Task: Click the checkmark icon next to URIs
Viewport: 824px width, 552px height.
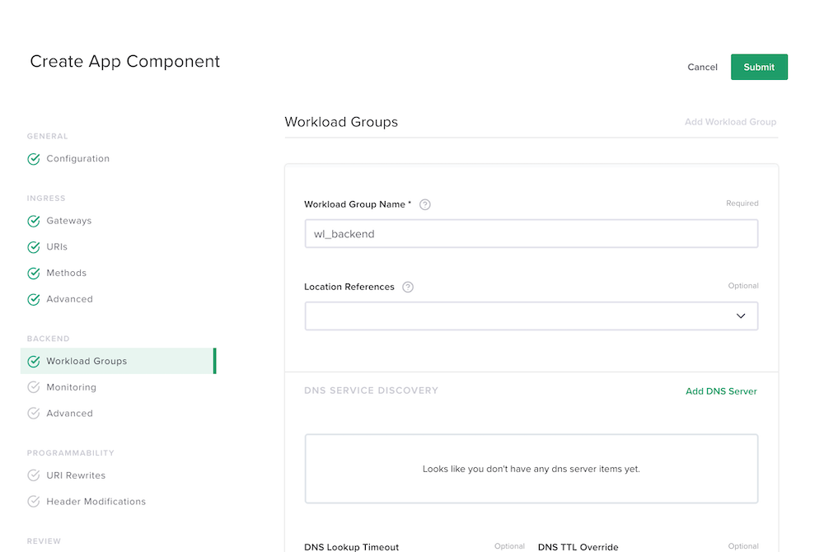Action: tap(34, 247)
